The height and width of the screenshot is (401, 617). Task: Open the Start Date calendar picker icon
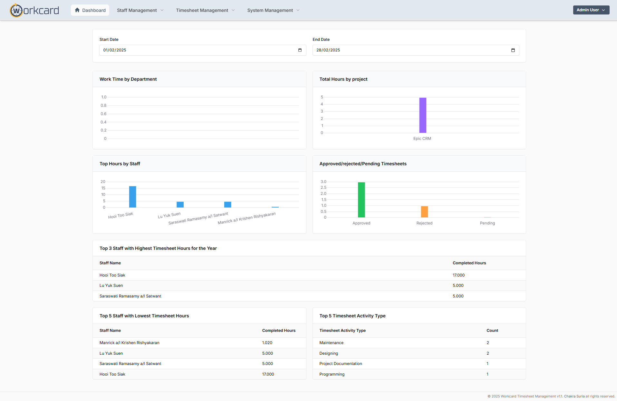(300, 50)
